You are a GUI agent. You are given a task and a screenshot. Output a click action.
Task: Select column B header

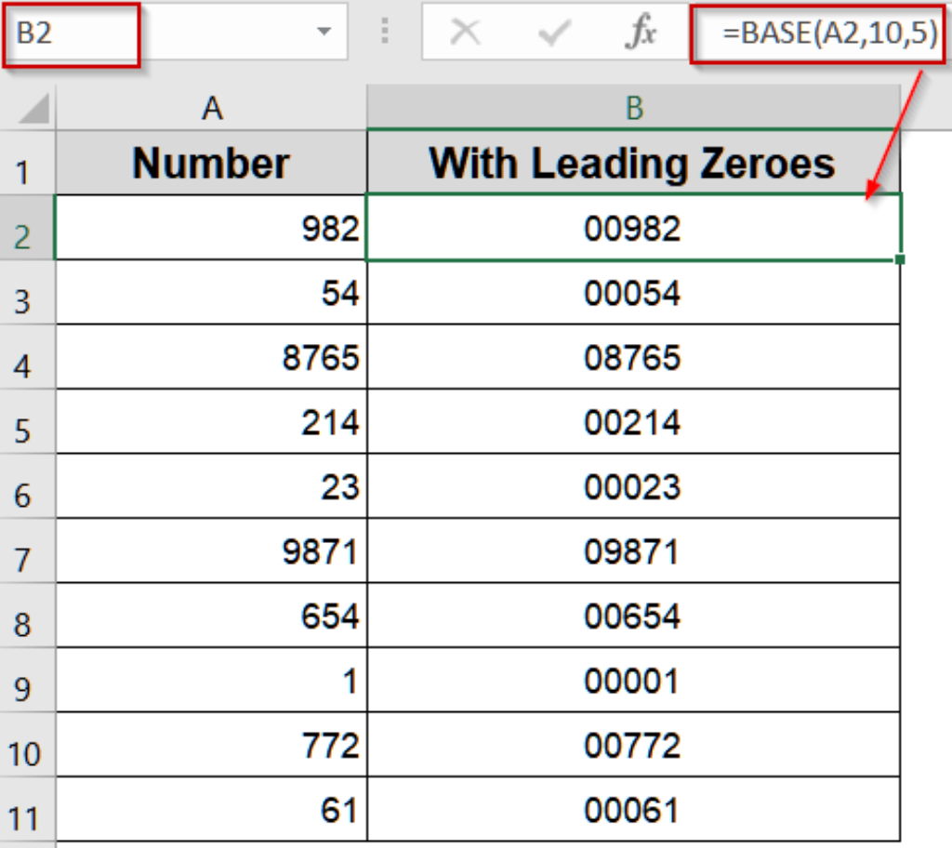point(635,109)
